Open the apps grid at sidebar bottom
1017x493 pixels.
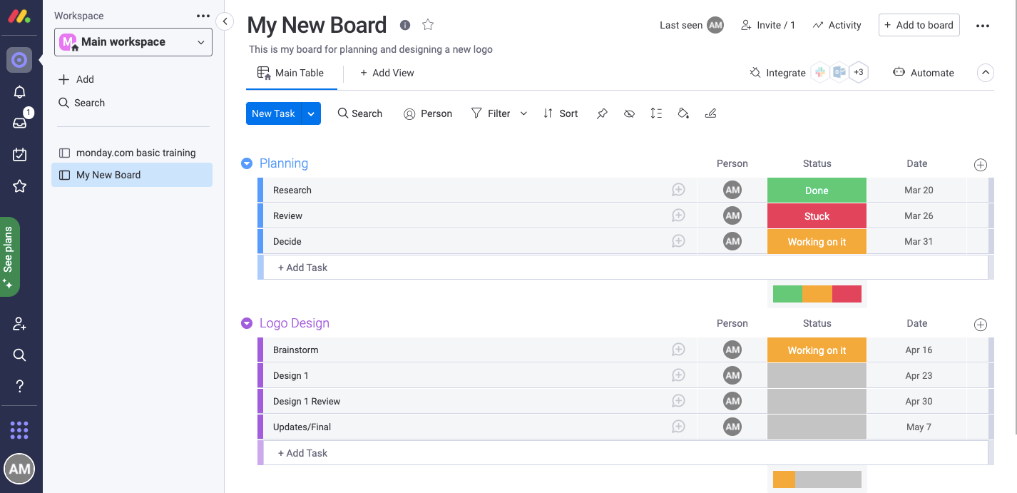click(x=19, y=430)
